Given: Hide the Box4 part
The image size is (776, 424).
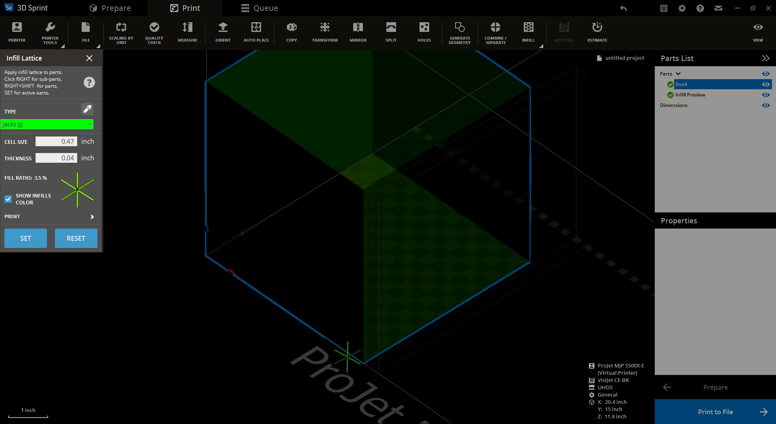Looking at the screenshot, I should (x=766, y=84).
